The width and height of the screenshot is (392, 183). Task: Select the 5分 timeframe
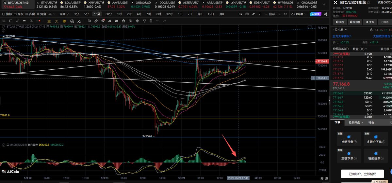86,14
